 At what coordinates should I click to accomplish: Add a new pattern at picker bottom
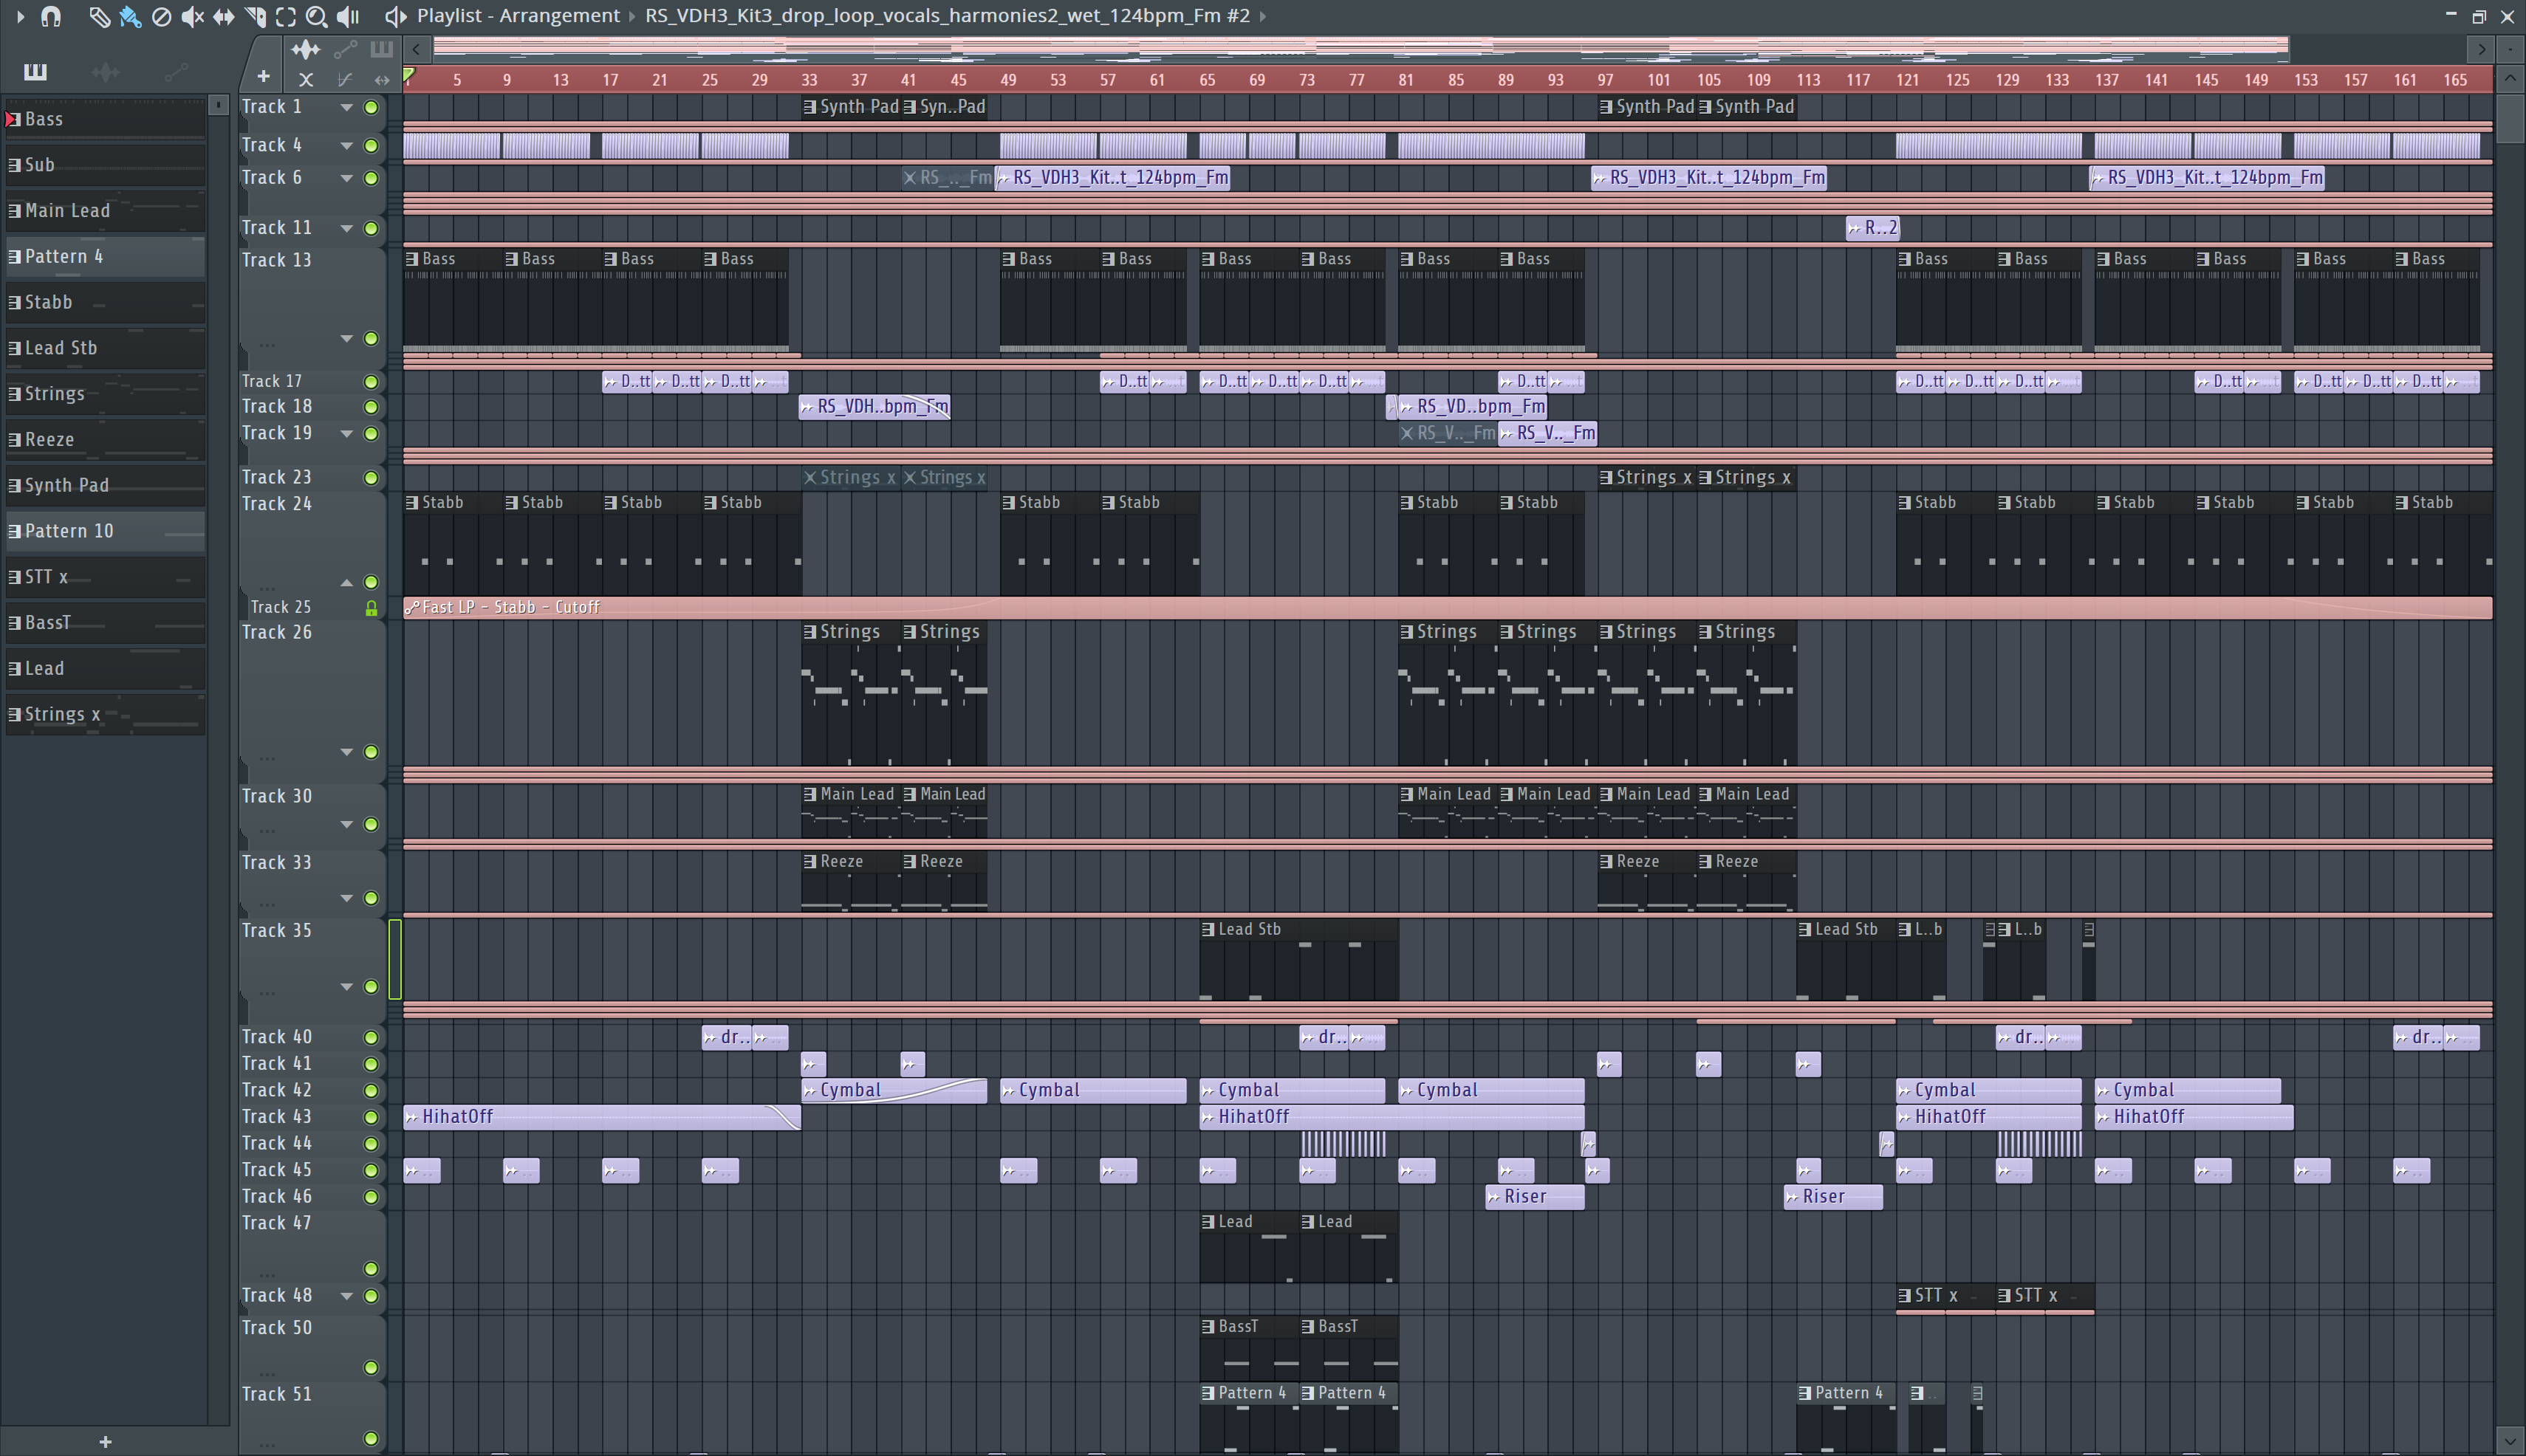pos(105,1441)
